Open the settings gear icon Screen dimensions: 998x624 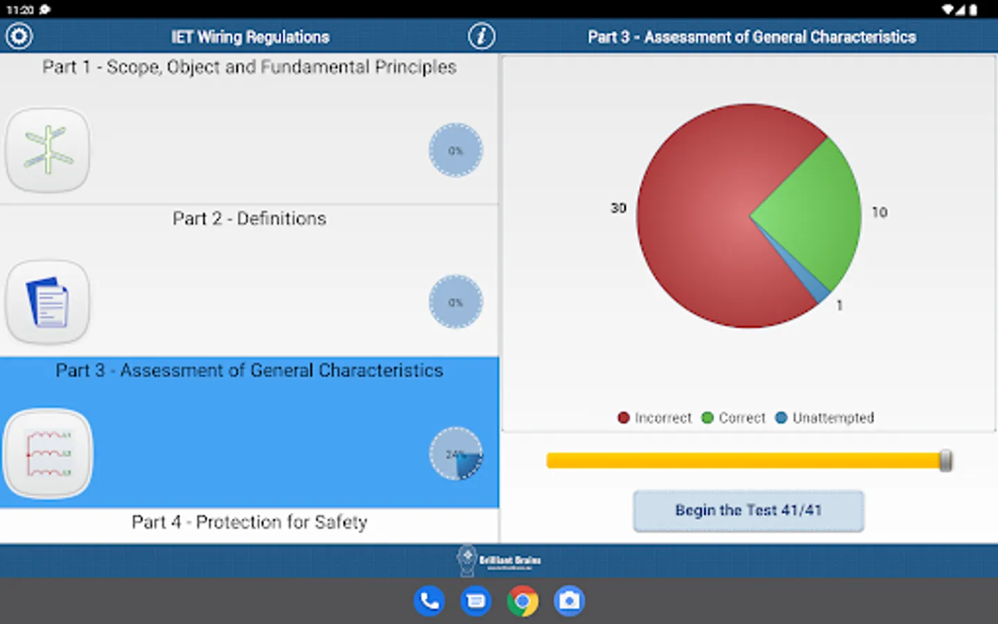coord(19,36)
